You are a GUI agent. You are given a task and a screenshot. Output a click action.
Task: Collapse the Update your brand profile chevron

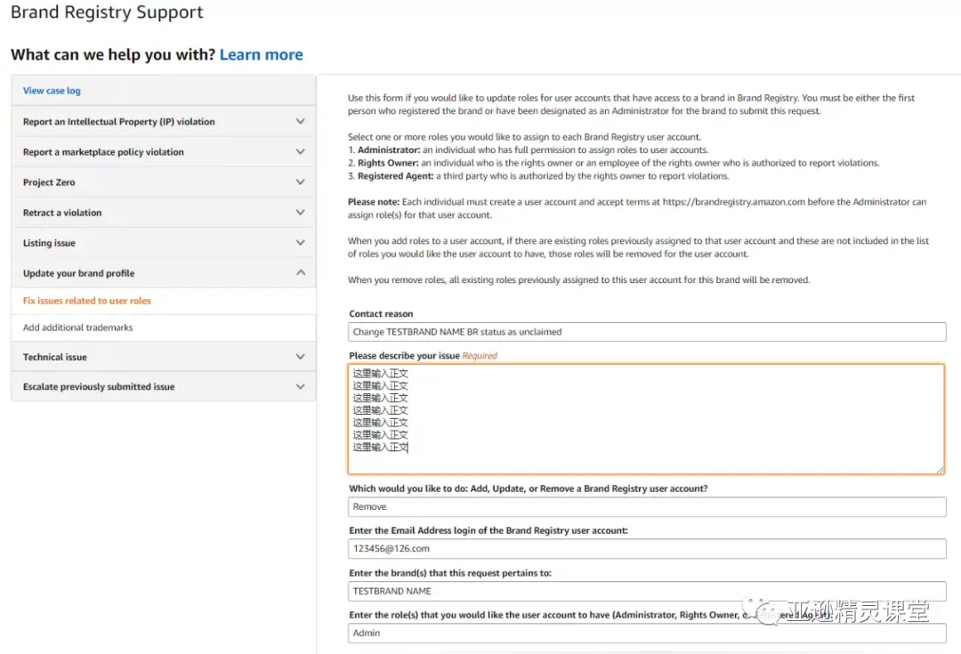pyautogui.click(x=301, y=273)
